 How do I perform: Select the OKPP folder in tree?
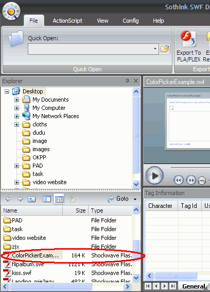pos(39,157)
